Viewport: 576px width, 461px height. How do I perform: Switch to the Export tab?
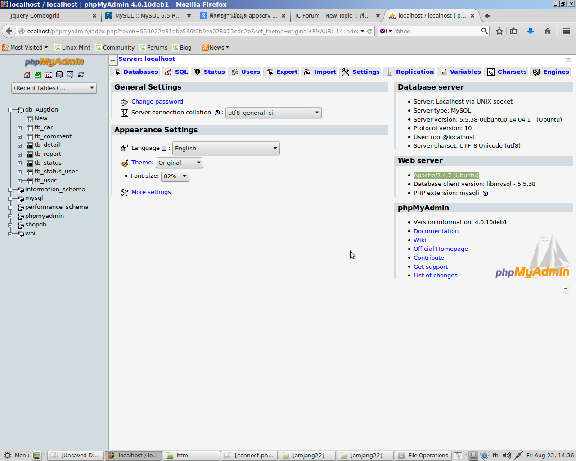pyautogui.click(x=282, y=72)
